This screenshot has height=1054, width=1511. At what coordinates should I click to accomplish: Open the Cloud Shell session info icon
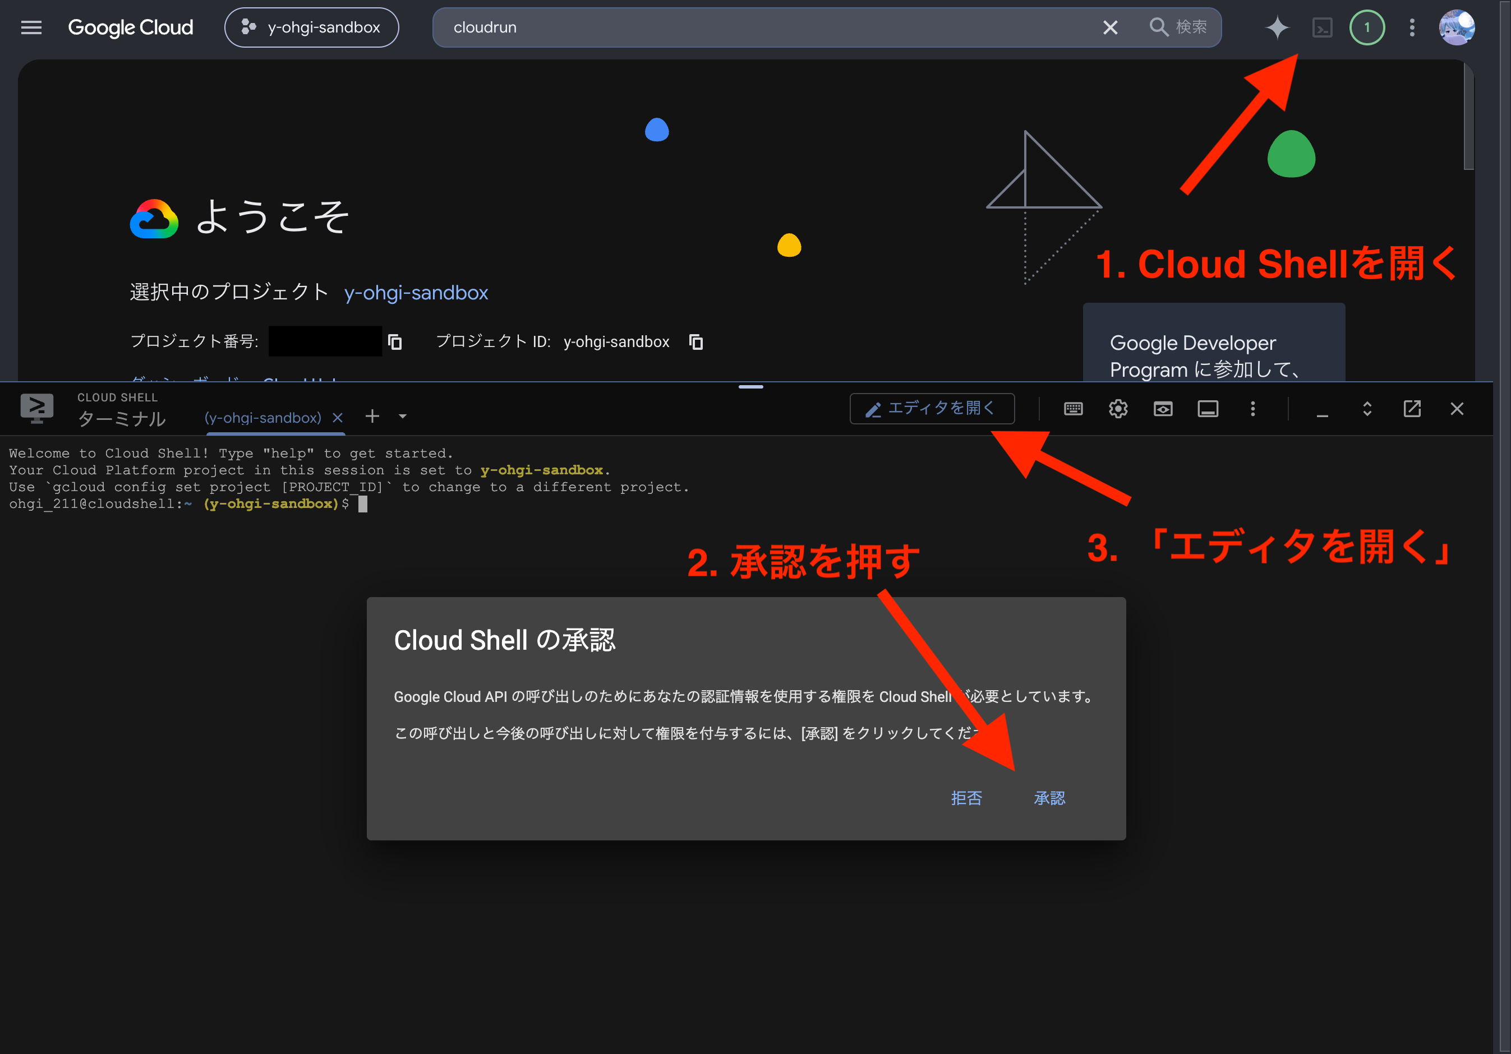1208,409
